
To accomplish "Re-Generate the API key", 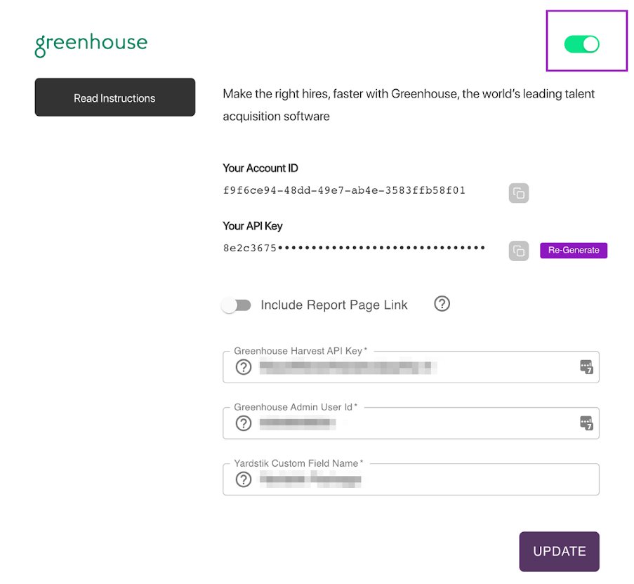I will (574, 250).
